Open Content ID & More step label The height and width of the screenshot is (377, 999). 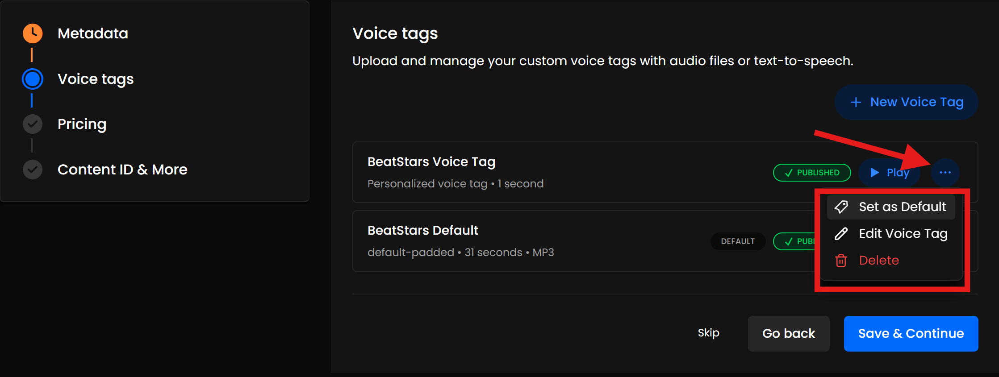pyautogui.click(x=122, y=170)
